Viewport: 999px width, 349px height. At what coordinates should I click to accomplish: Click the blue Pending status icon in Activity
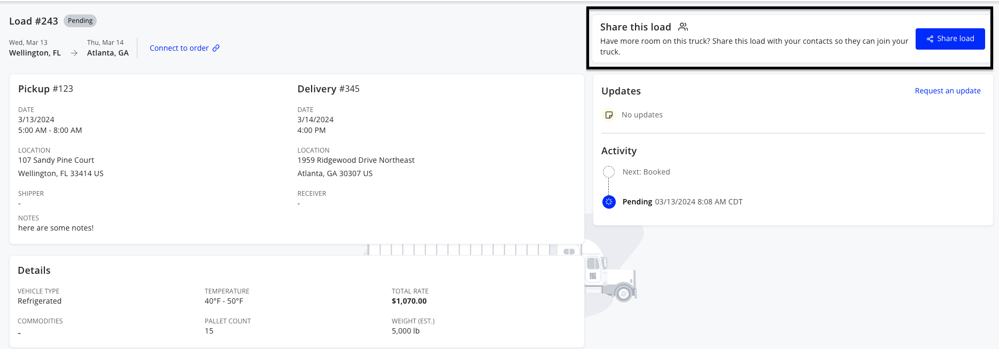[609, 202]
